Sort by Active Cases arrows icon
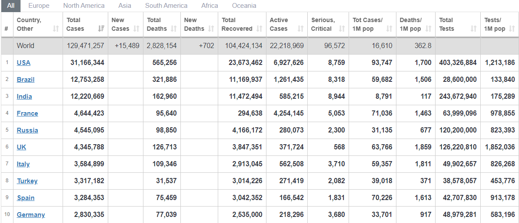 tap(300, 29)
